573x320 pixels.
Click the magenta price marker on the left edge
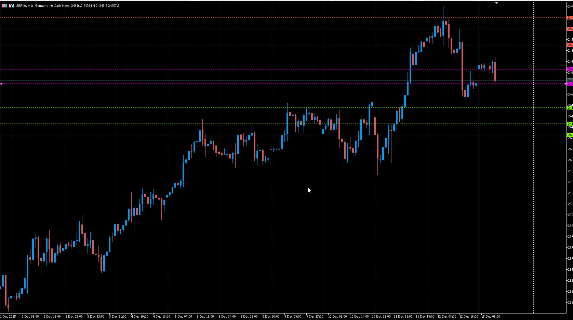tap(1, 84)
